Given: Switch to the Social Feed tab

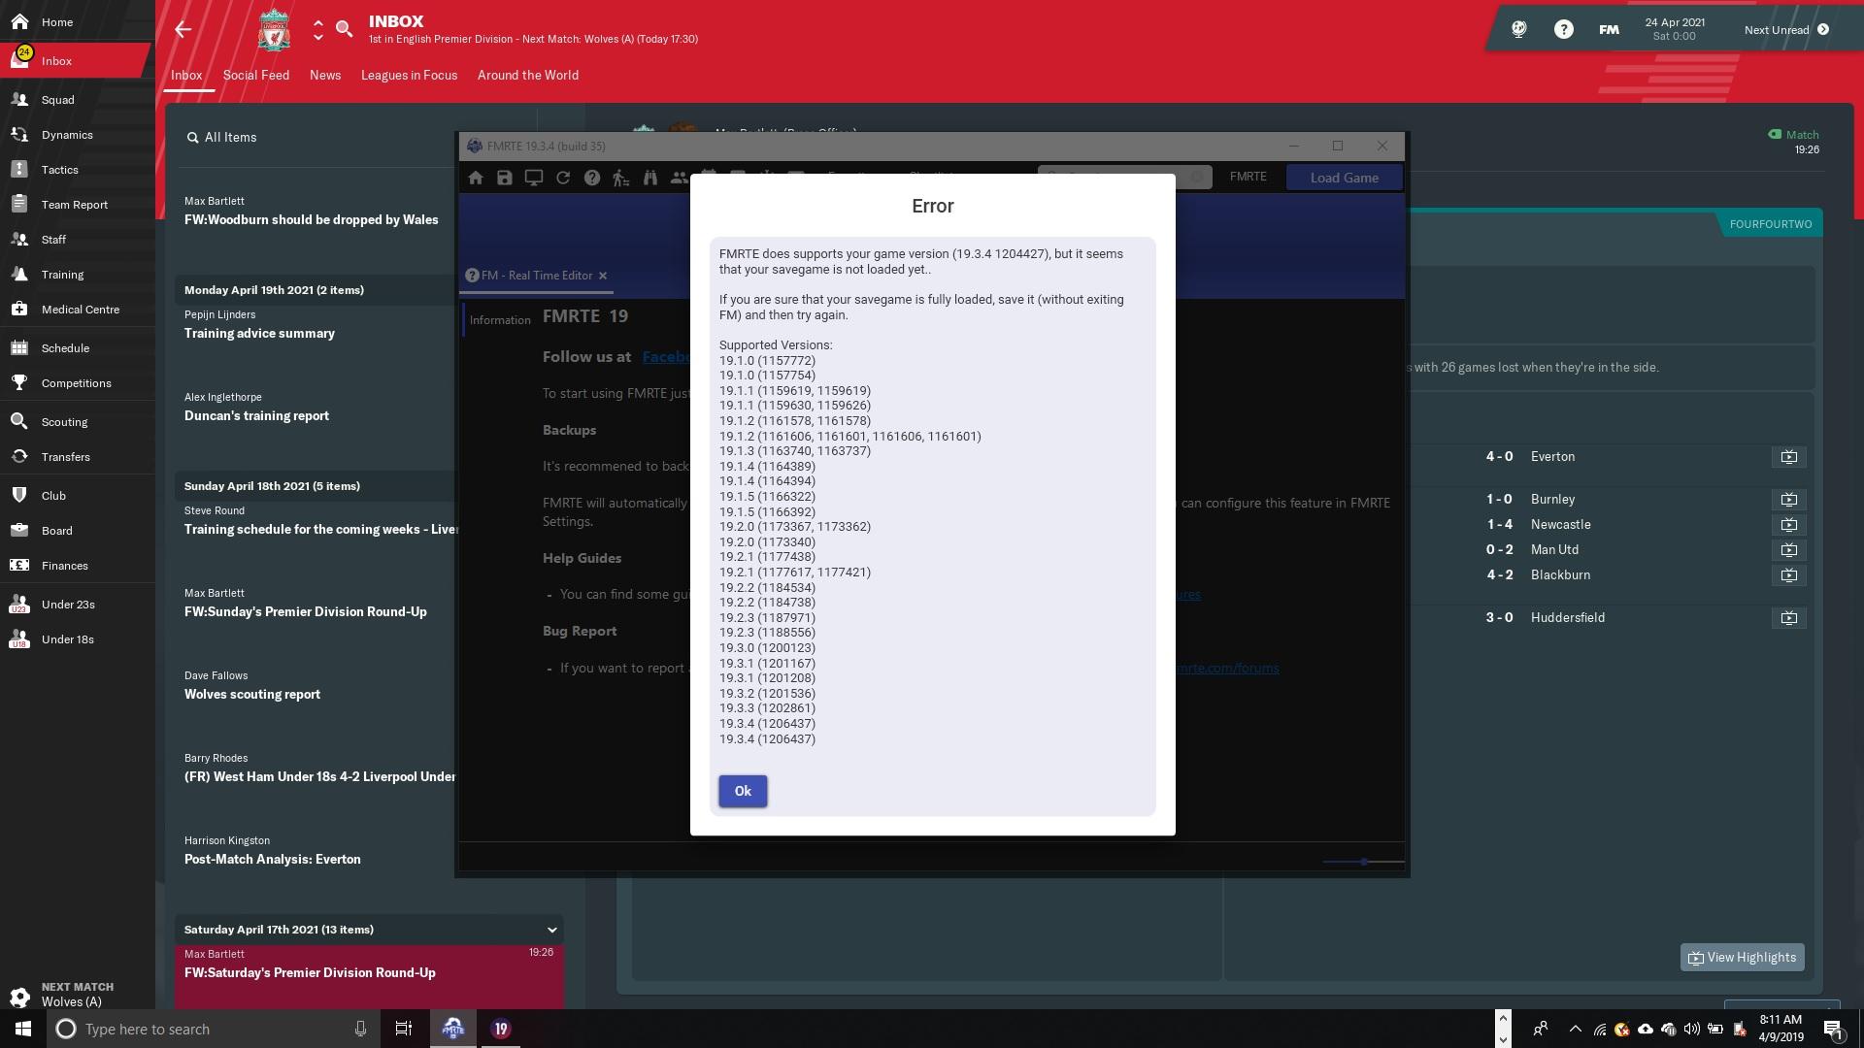Looking at the screenshot, I should click(256, 75).
